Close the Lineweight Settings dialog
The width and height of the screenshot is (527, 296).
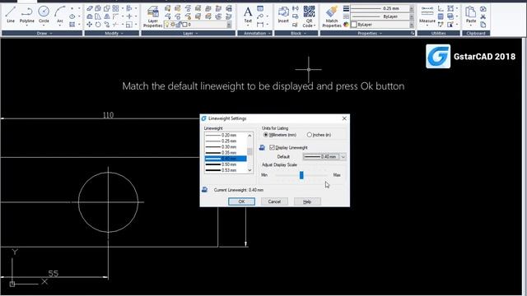pyautogui.click(x=344, y=118)
